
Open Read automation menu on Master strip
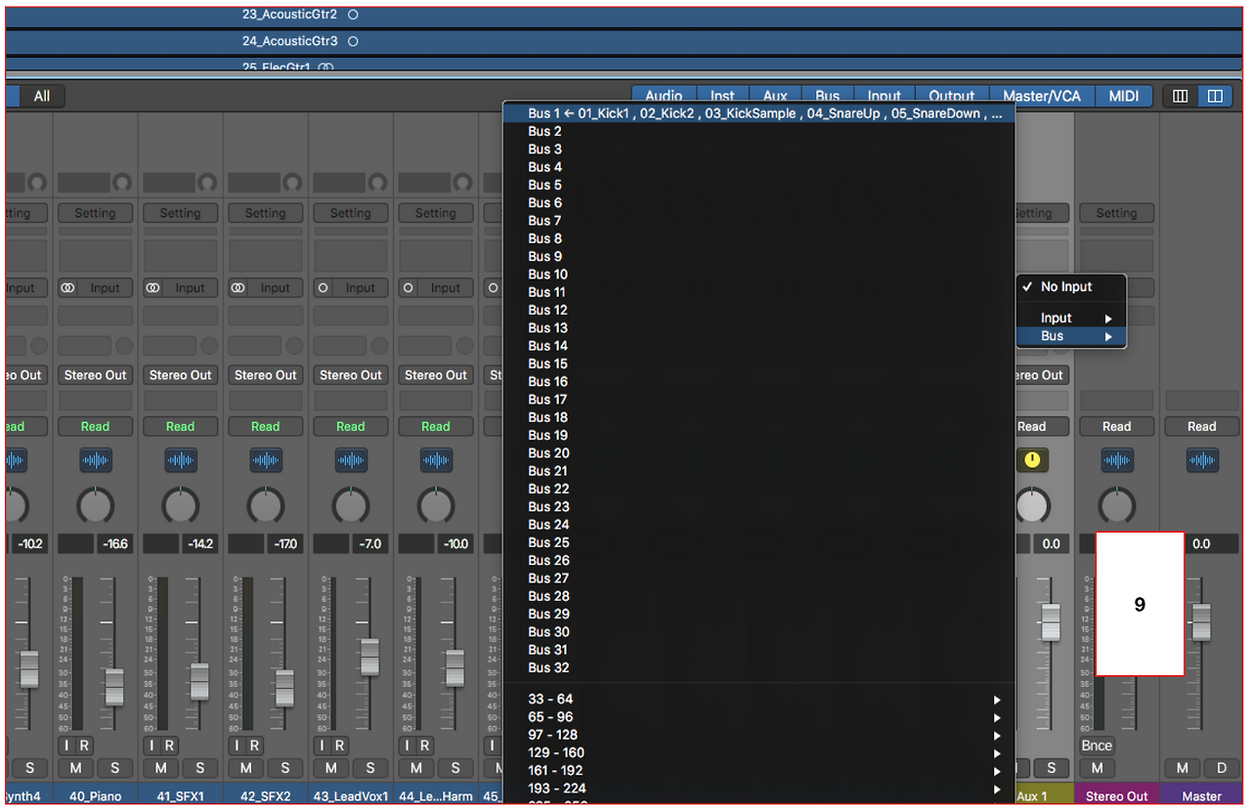click(1202, 426)
